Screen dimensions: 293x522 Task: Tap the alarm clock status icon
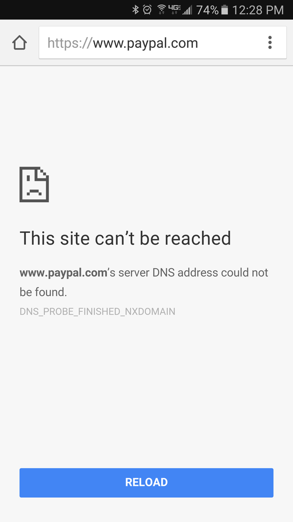[x=147, y=10]
